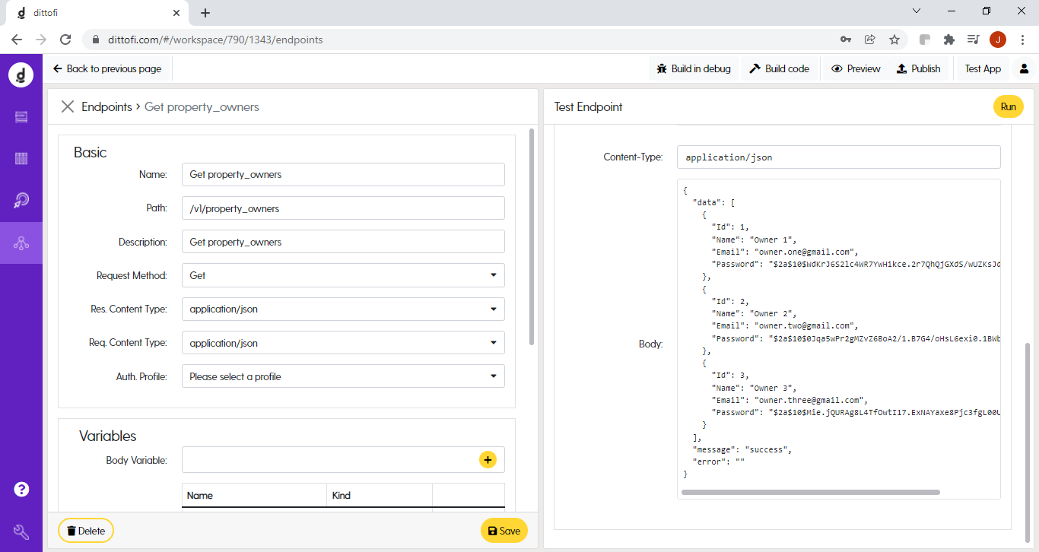Run the test endpoint

tap(1008, 107)
